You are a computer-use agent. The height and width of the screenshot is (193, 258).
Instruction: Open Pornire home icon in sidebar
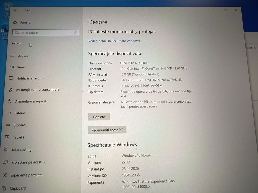[x=15, y=23]
